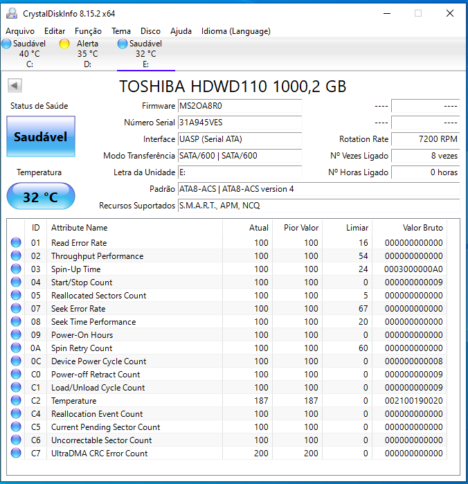Click the power-on count value 8 vezes
The height and width of the screenshot is (484, 468).
pos(426,156)
